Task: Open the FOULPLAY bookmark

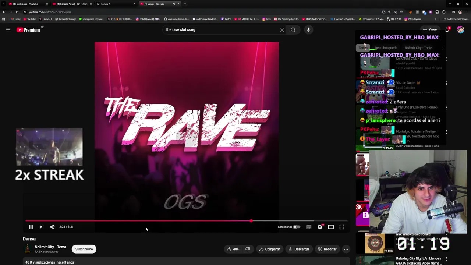Action: click(x=394, y=19)
